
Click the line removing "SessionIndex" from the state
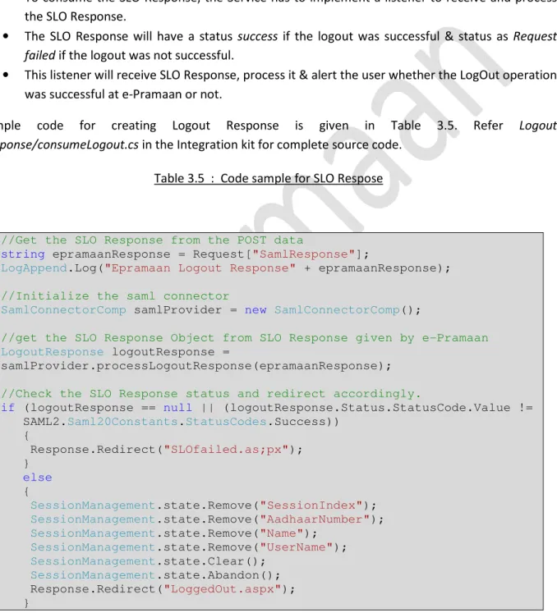pyautogui.click(x=203, y=505)
